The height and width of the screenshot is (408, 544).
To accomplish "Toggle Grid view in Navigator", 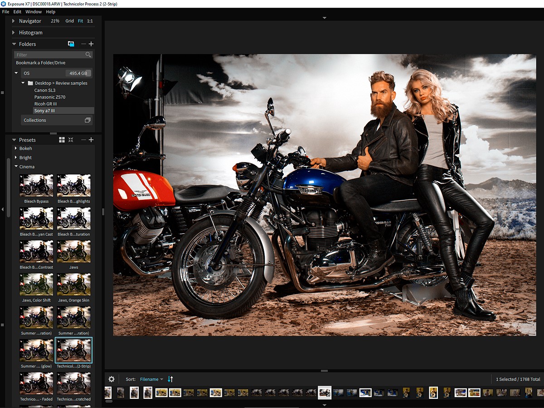I will pos(69,21).
